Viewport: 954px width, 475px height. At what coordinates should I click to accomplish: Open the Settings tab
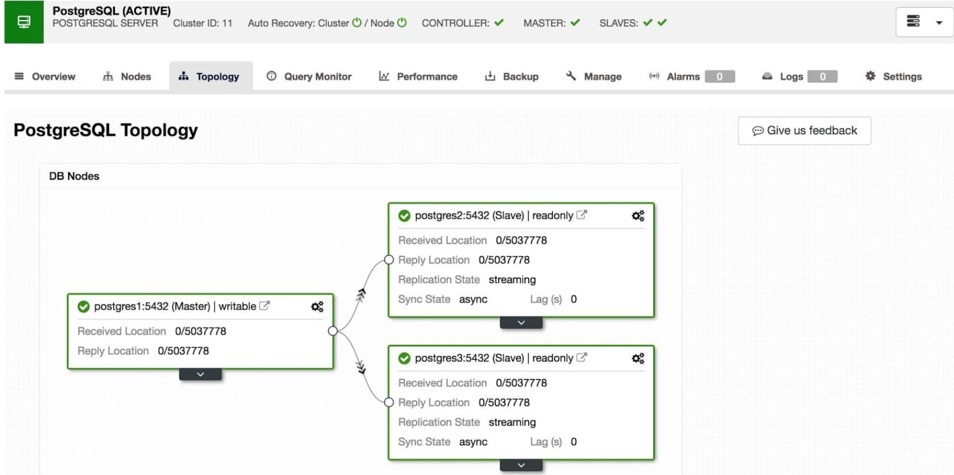click(894, 76)
